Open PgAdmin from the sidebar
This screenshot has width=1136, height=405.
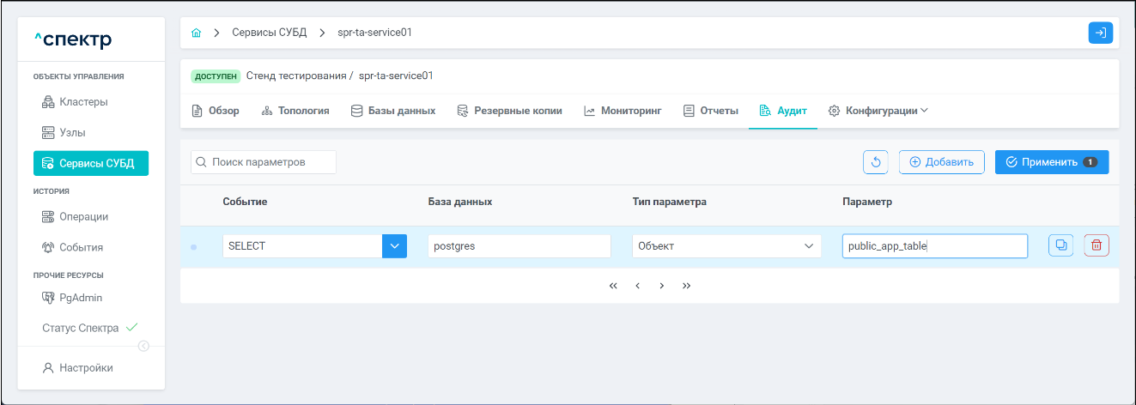tap(81, 298)
